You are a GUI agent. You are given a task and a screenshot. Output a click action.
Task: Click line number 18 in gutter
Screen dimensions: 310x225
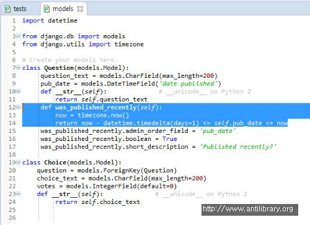point(12,155)
